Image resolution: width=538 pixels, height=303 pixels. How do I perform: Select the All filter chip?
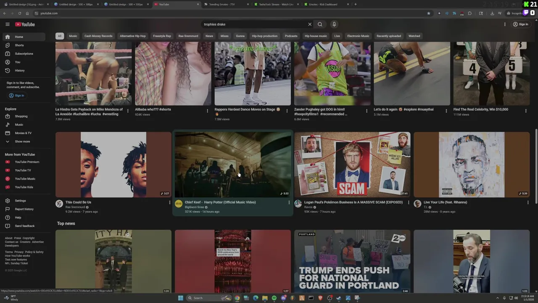[x=60, y=36]
